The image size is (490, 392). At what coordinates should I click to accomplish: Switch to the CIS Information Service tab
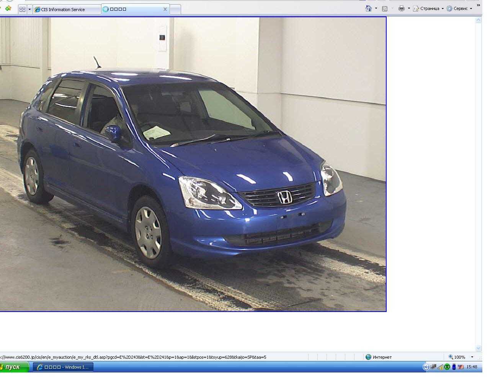point(63,10)
